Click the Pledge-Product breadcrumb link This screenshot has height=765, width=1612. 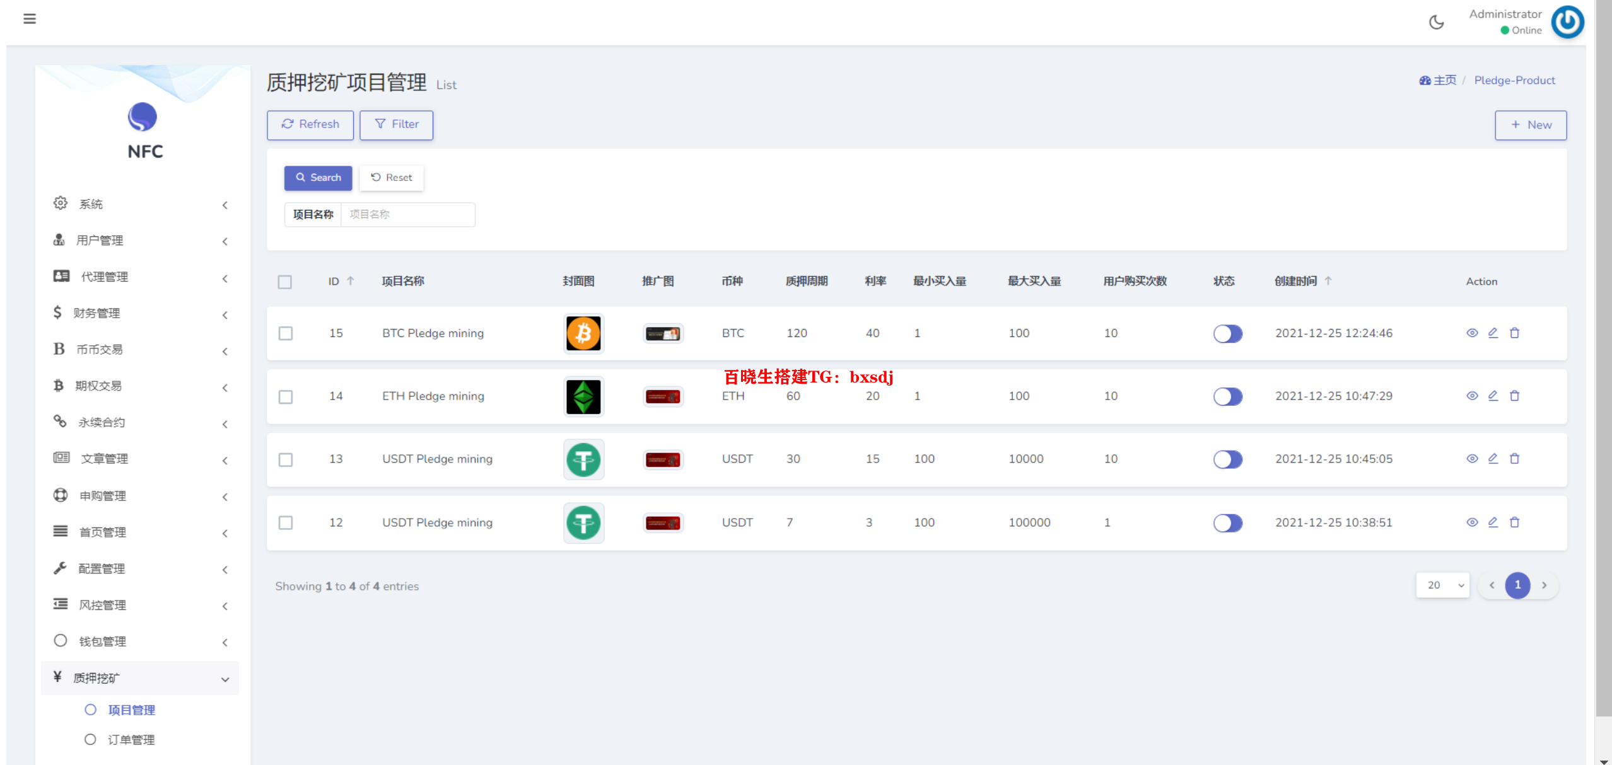(1514, 81)
